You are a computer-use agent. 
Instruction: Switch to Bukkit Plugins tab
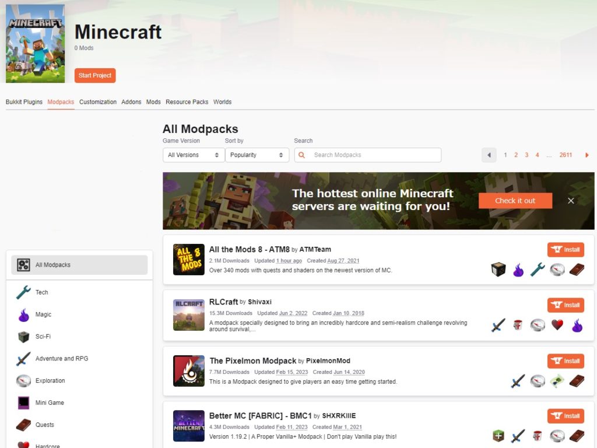(24, 102)
